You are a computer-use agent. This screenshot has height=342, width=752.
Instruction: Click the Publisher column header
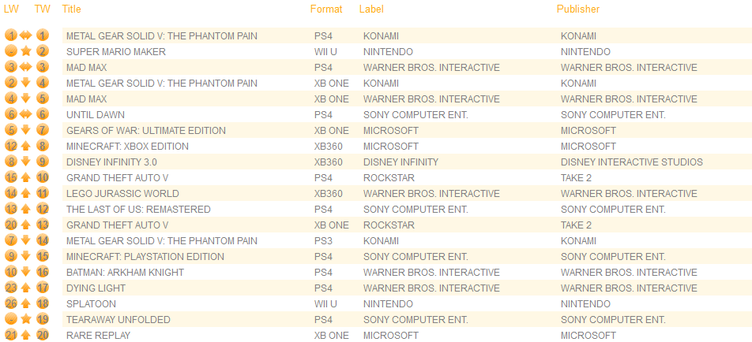click(x=578, y=9)
